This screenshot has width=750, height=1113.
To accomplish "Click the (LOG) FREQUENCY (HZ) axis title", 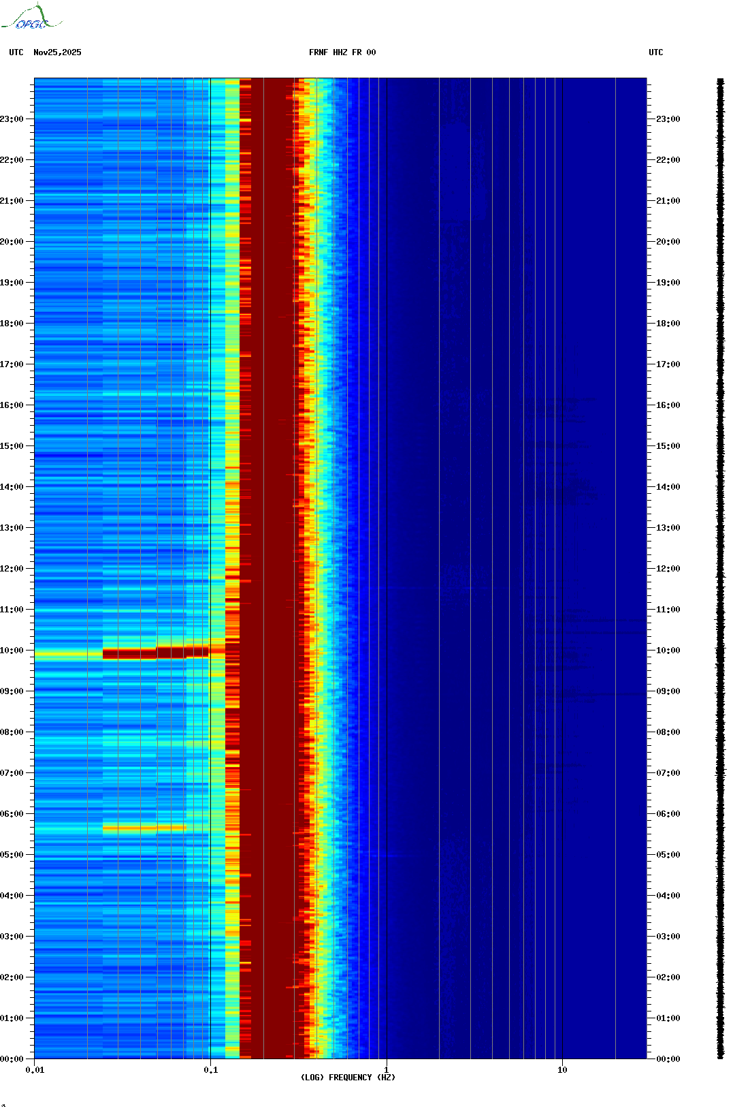I will coord(348,1078).
